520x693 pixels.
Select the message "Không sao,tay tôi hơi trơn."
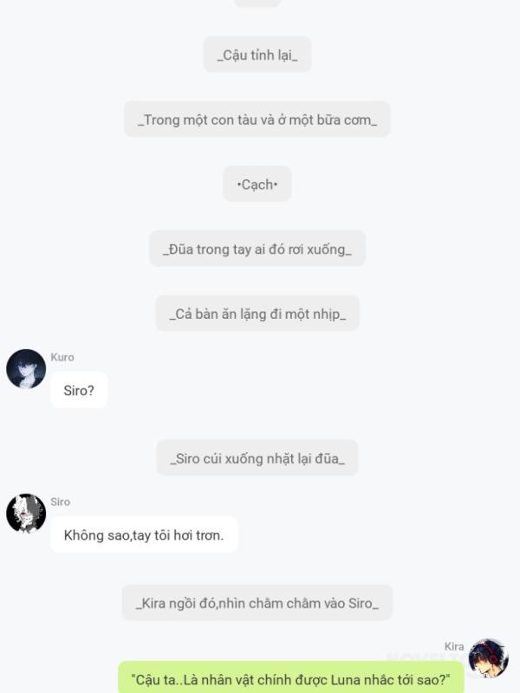point(144,534)
